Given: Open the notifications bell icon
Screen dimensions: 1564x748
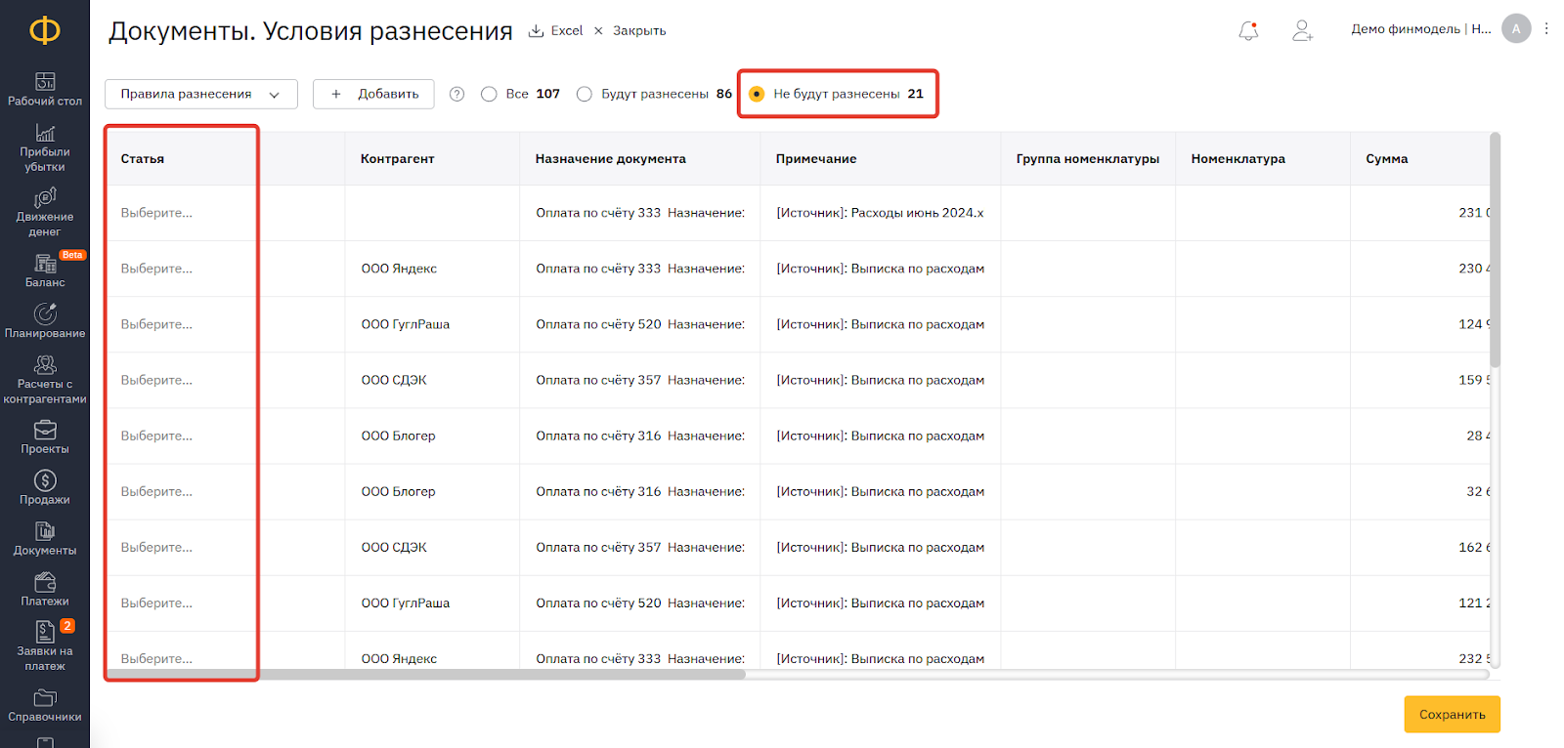Looking at the screenshot, I should (x=1248, y=30).
